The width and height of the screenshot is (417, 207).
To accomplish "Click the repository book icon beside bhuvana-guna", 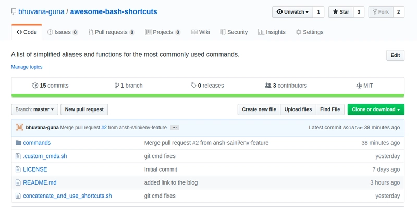I will pyautogui.click(x=14, y=11).
